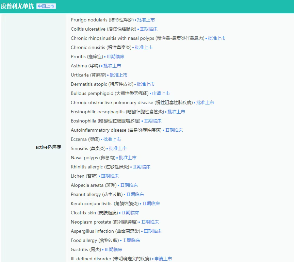Click the 度普利尤单抗 drug title
Image resolution: width=294 pixels, height=262 pixels.
pyautogui.click(x=17, y=6)
